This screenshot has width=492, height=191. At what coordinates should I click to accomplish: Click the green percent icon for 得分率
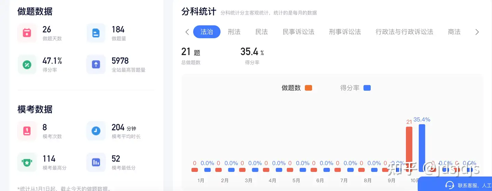[x=27, y=64]
